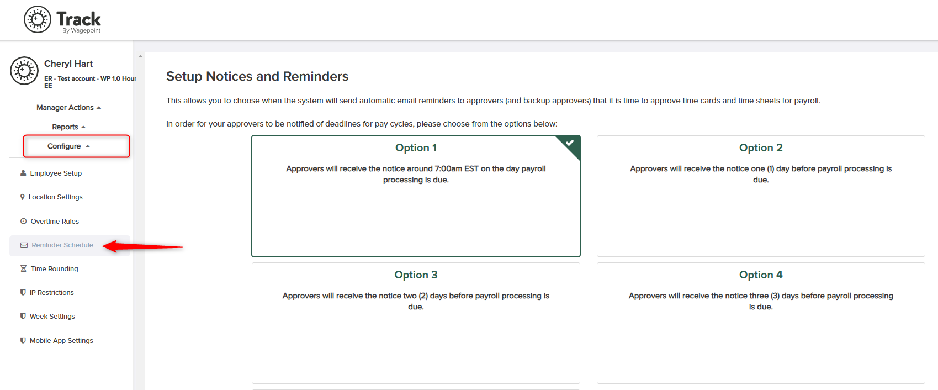Click the Employee Setup person icon

click(23, 173)
